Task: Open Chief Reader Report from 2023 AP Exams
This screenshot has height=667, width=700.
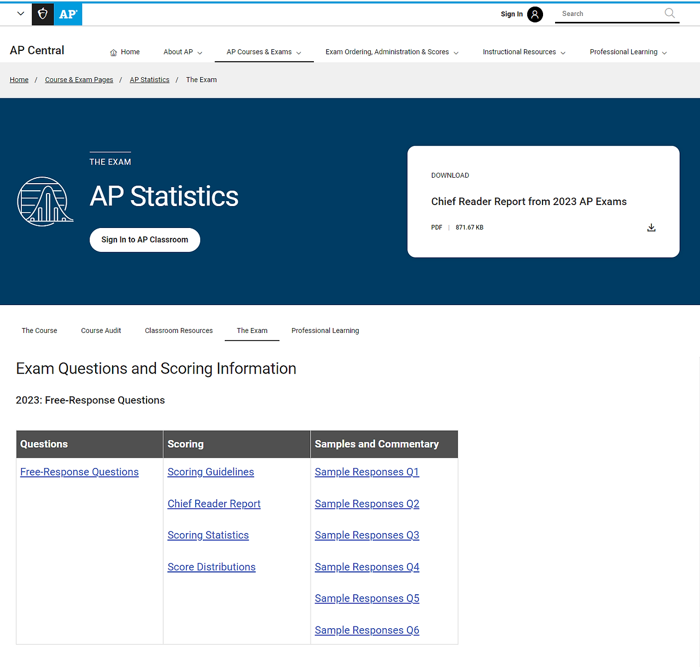Action: pos(529,202)
